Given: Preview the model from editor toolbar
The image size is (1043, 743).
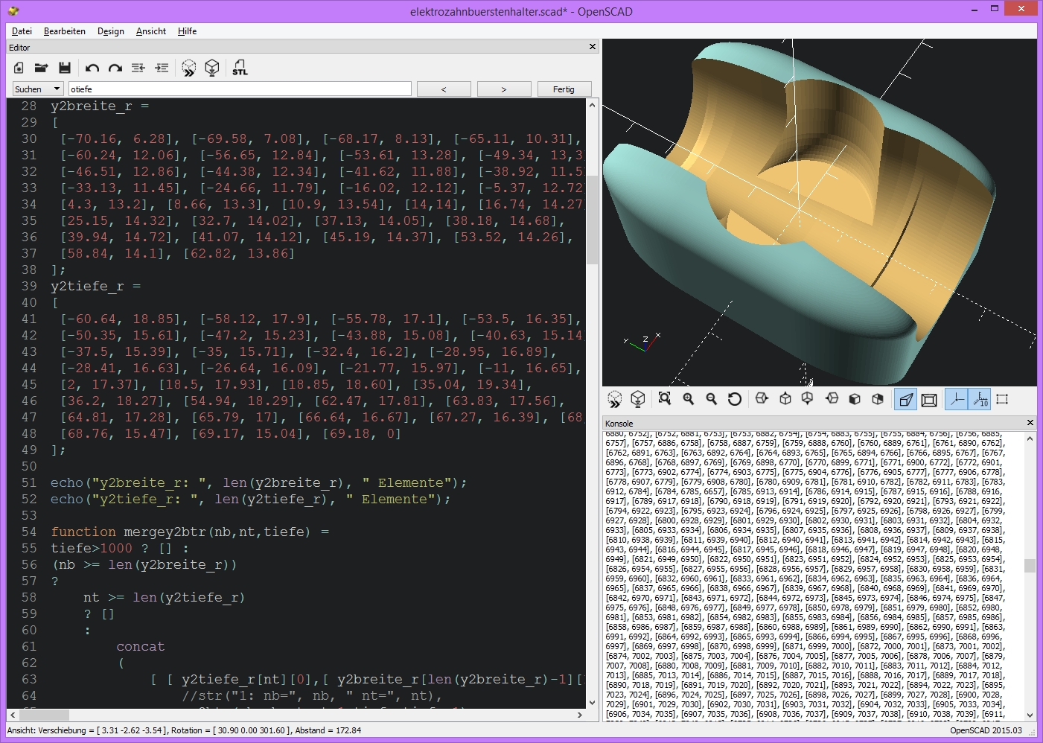Looking at the screenshot, I should [189, 68].
